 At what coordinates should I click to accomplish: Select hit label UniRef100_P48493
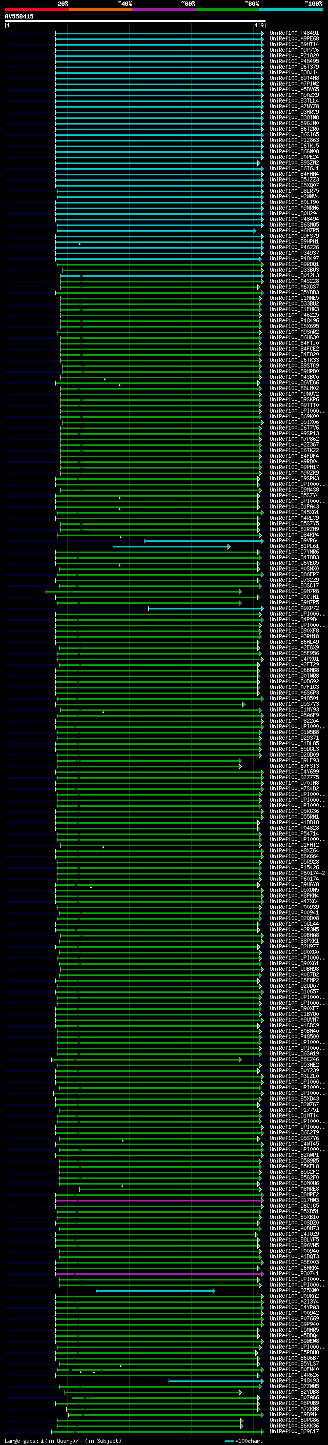tap(294, 1380)
